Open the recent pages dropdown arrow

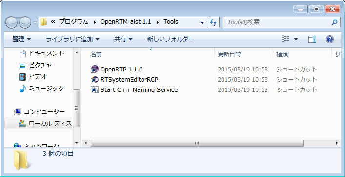(x=35, y=22)
